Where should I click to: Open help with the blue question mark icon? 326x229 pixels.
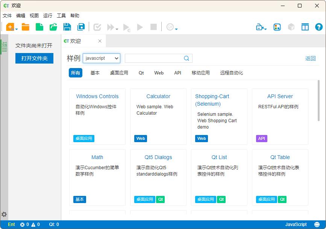pyautogui.click(x=319, y=27)
